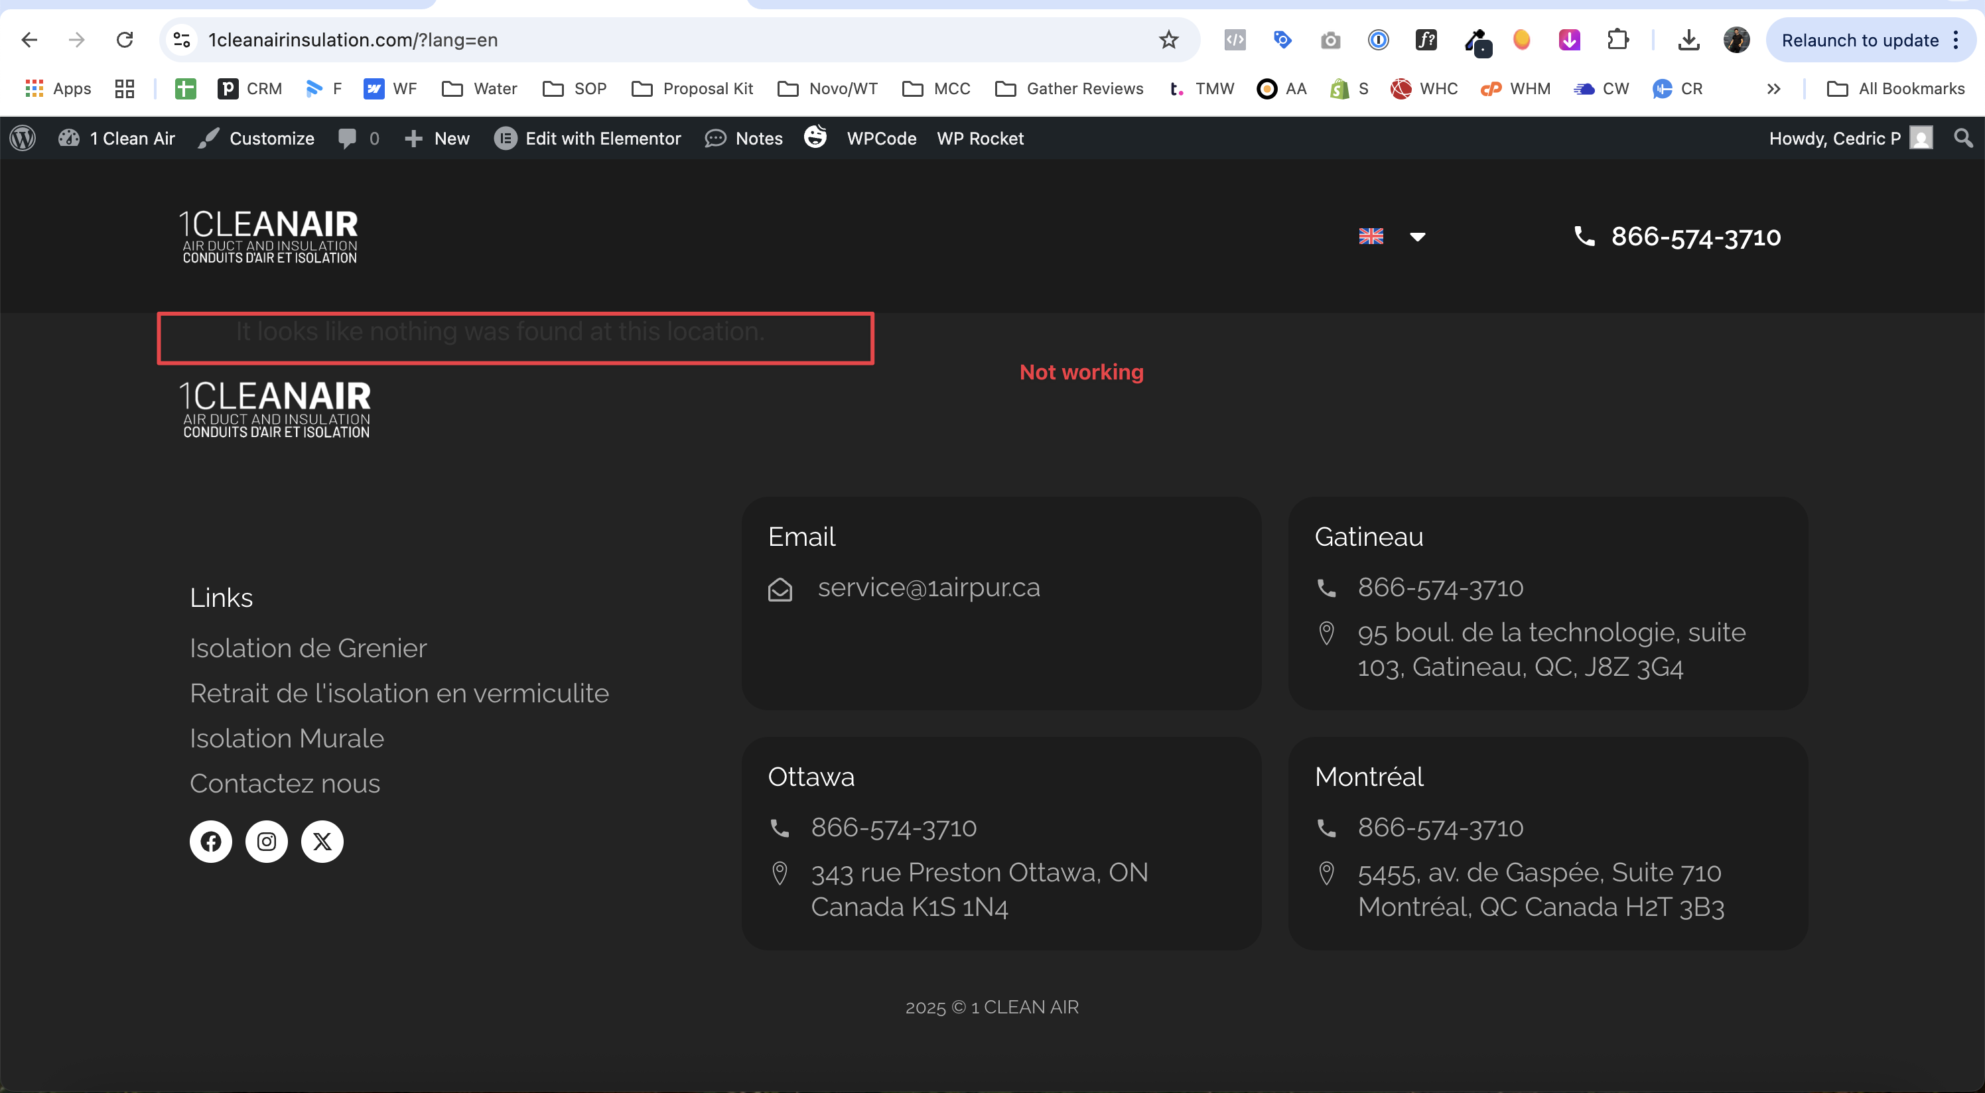Open Edit with Elementor in admin bar
This screenshot has height=1093, width=1985.
pyautogui.click(x=588, y=139)
